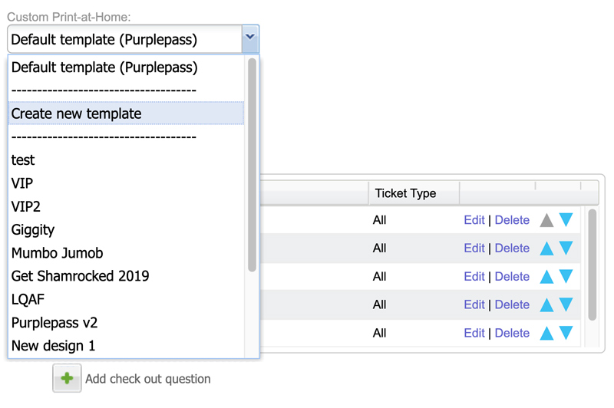Viewport: 614px width, 408px height.
Task: Click Delete in the fourth question row
Action: coord(512,304)
